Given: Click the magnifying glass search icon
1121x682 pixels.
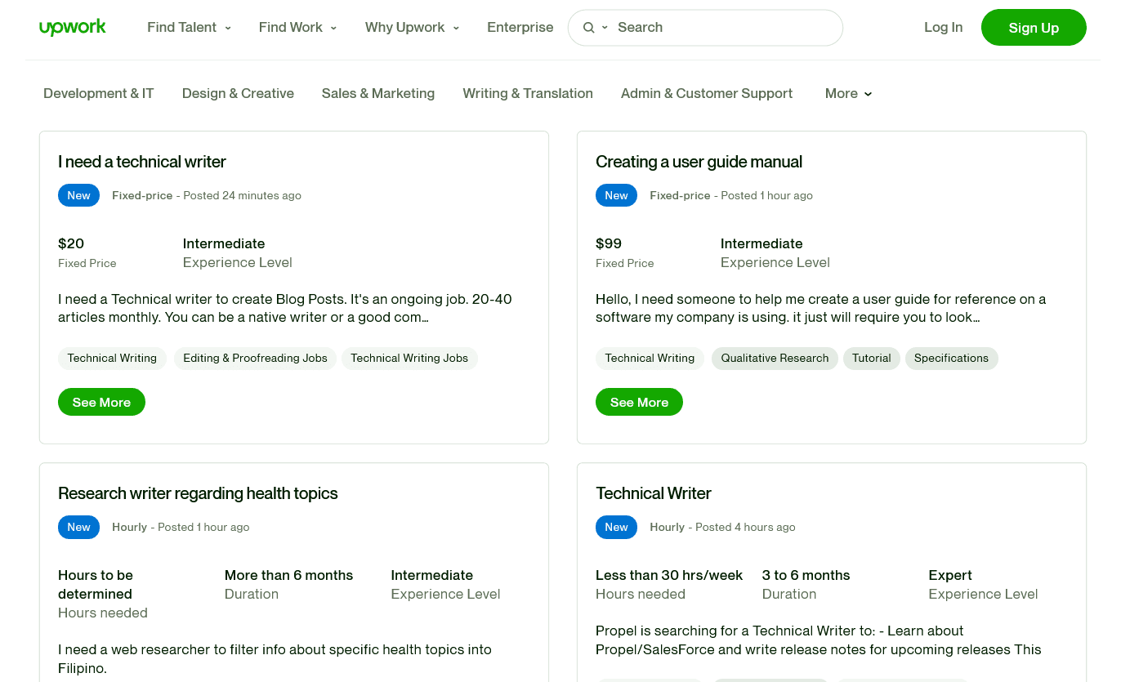Looking at the screenshot, I should pos(588,28).
